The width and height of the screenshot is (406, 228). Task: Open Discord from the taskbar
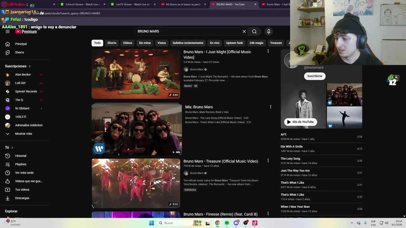pos(236,223)
